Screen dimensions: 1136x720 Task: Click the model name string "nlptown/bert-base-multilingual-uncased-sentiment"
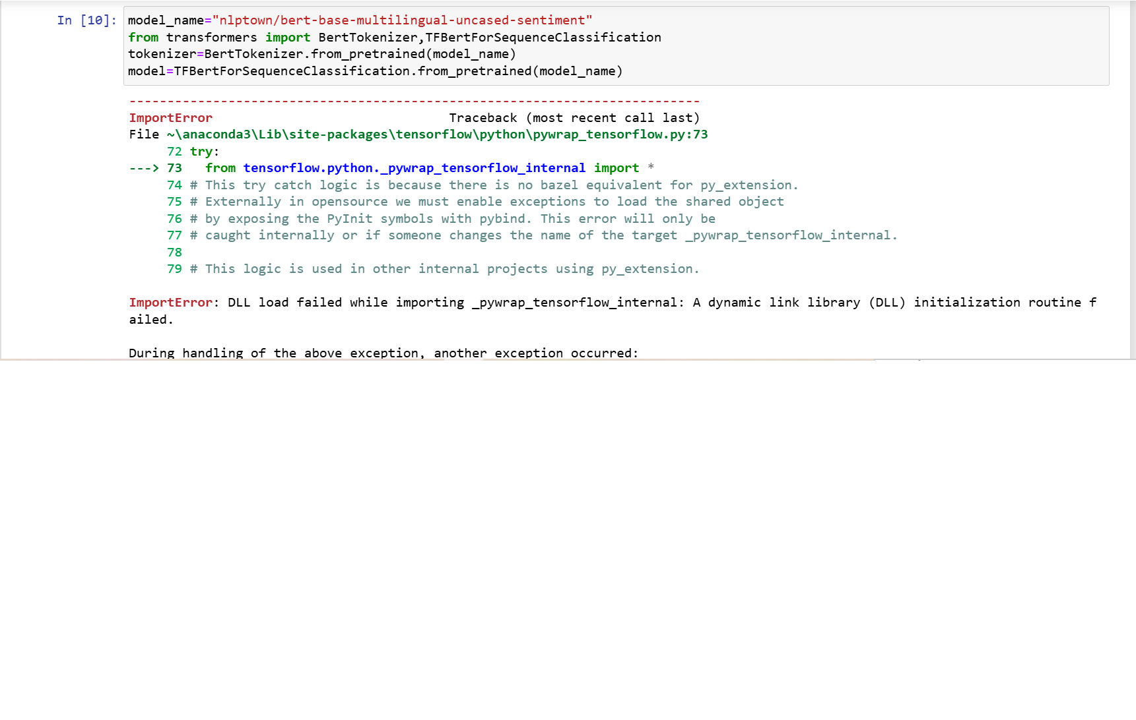402,20
